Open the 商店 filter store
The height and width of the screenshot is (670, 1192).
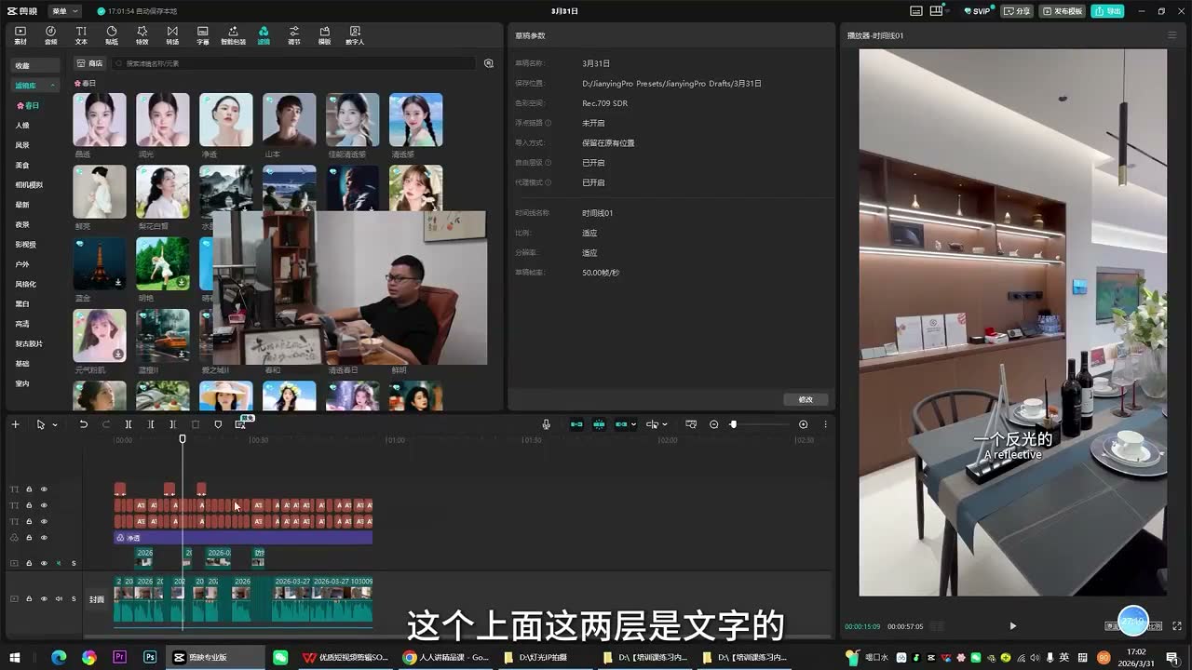90,63
